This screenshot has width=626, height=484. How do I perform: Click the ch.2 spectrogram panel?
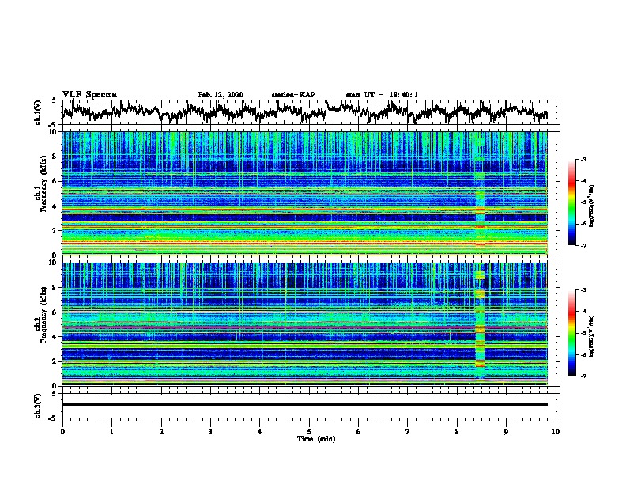[304, 324]
